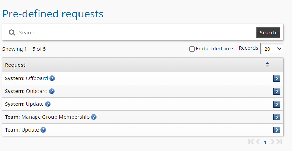Viewport: 292px width, 151px height.
Task: Open System: Offboard request via arrow icon
Action: point(277,78)
